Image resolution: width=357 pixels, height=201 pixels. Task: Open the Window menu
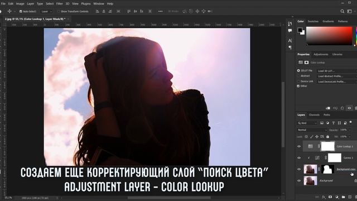coord(99,4)
